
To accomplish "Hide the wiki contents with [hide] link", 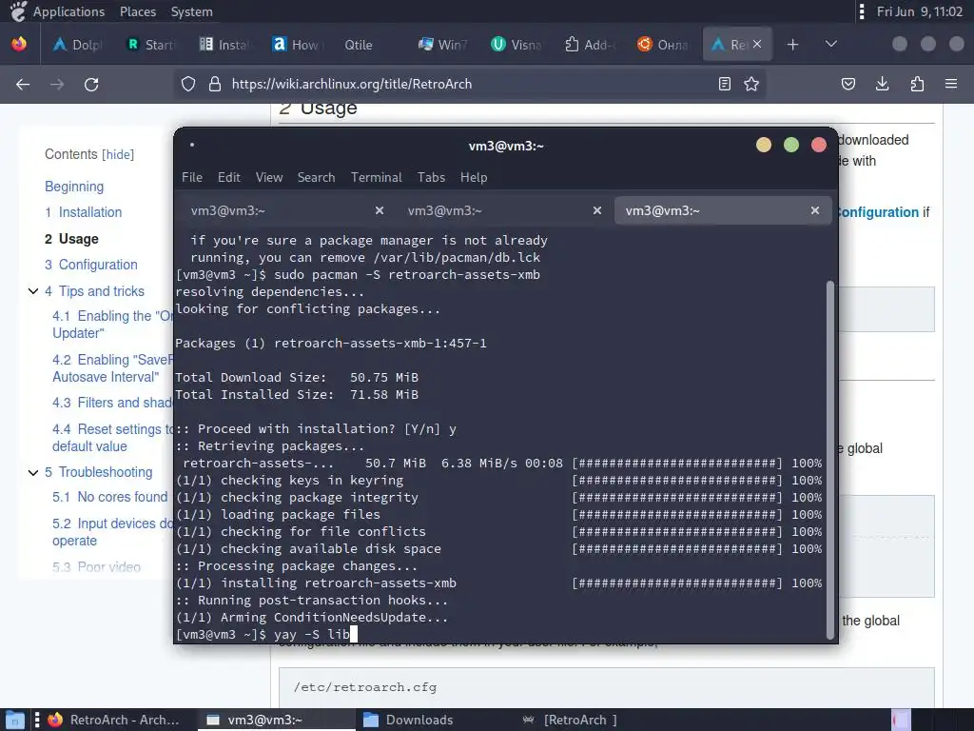I will coord(118,154).
